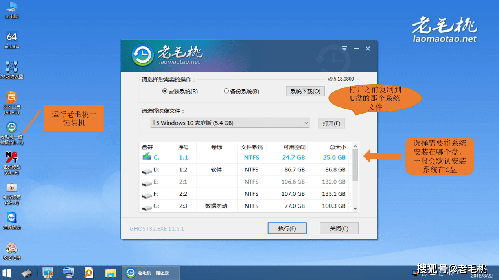Open the dialog settings arrow in the title bar
Screen dimensions: 499x280
pos(344,48)
